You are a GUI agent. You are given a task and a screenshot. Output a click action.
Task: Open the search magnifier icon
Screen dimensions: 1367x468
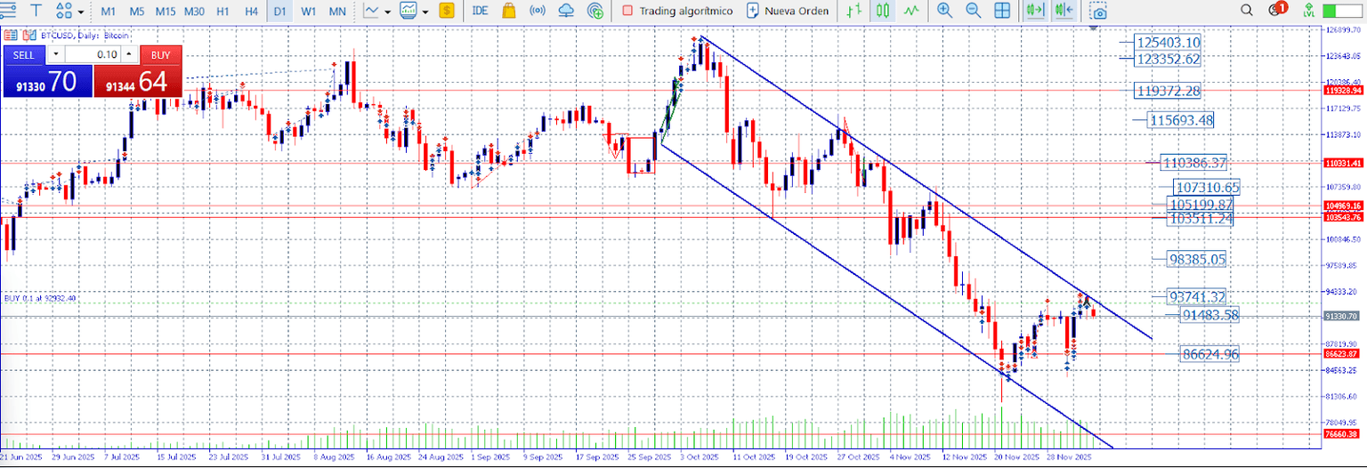(x=1247, y=11)
